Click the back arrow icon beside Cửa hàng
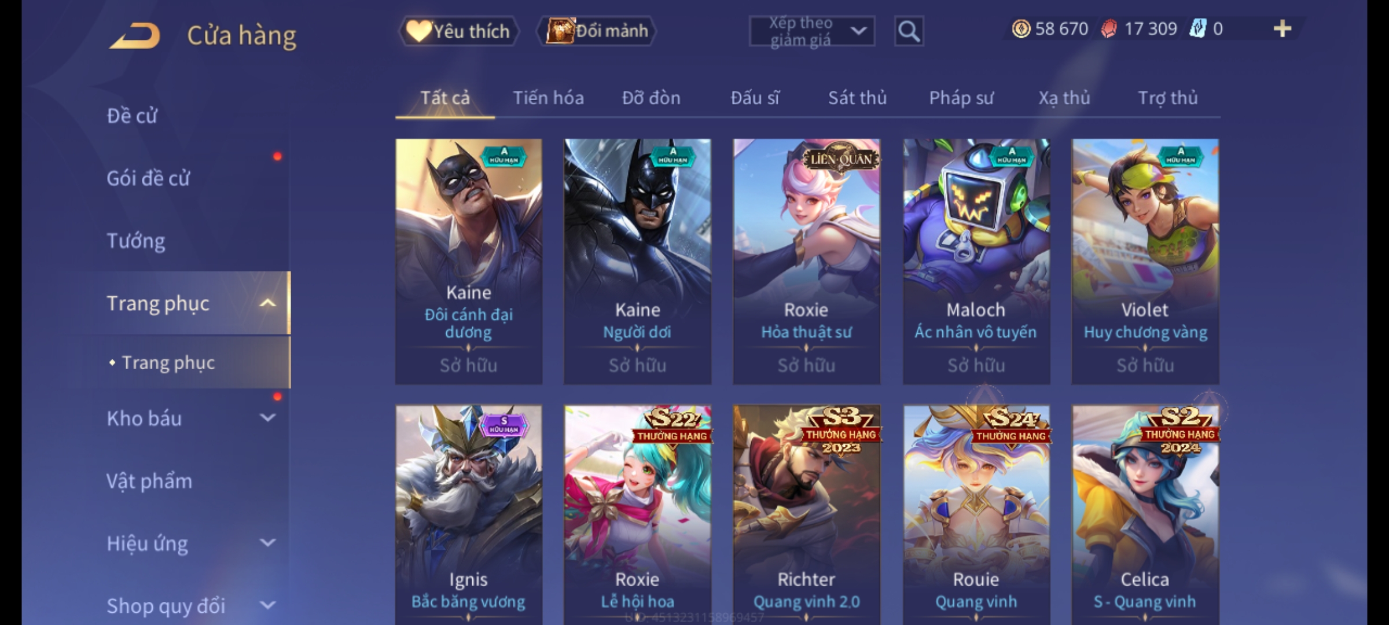This screenshot has height=625, width=1389. point(135,36)
